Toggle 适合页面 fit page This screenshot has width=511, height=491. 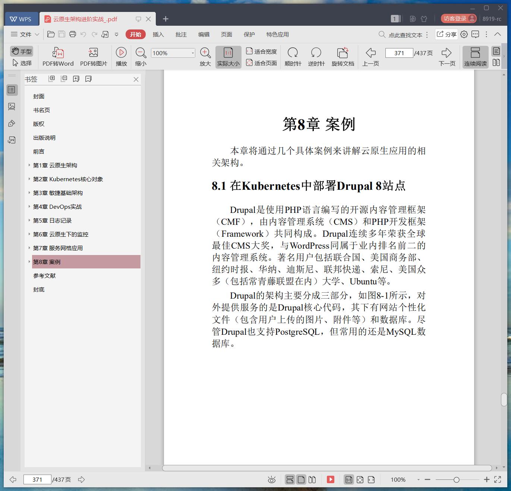coord(261,63)
